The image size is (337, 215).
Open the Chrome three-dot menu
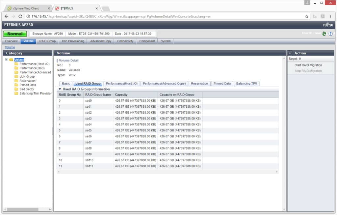tap(330, 16)
